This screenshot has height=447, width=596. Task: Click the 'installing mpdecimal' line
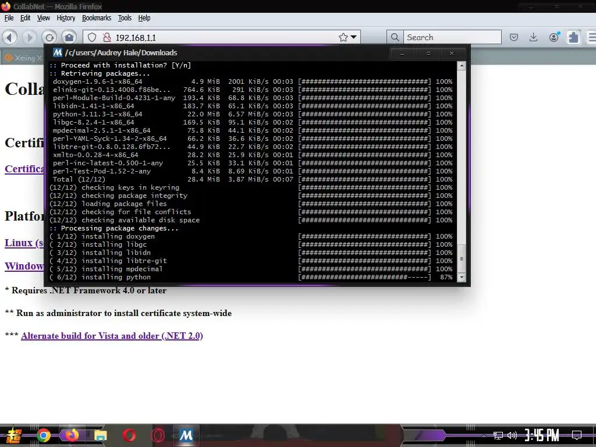coord(251,269)
